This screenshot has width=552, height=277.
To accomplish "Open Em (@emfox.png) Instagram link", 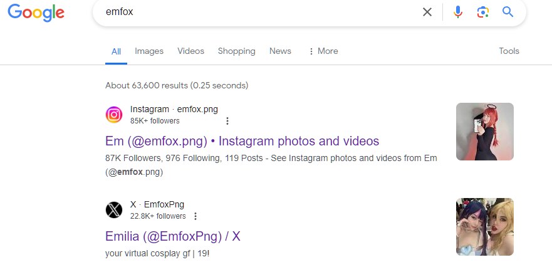I will (242, 141).
